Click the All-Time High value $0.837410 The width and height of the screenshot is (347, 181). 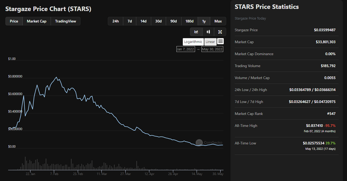314,126
